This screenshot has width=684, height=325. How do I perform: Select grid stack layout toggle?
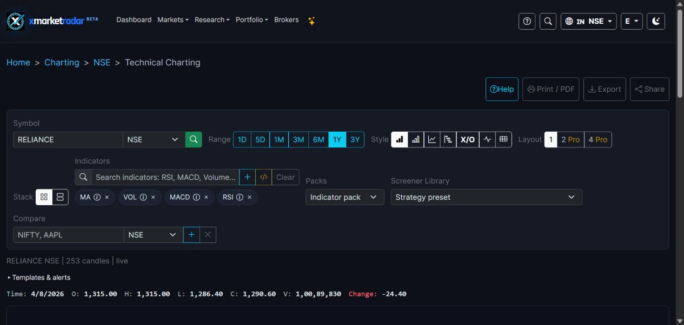tap(44, 197)
